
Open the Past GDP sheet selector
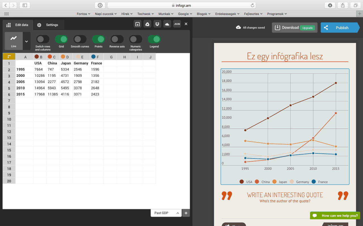pyautogui.click(x=166, y=213)
